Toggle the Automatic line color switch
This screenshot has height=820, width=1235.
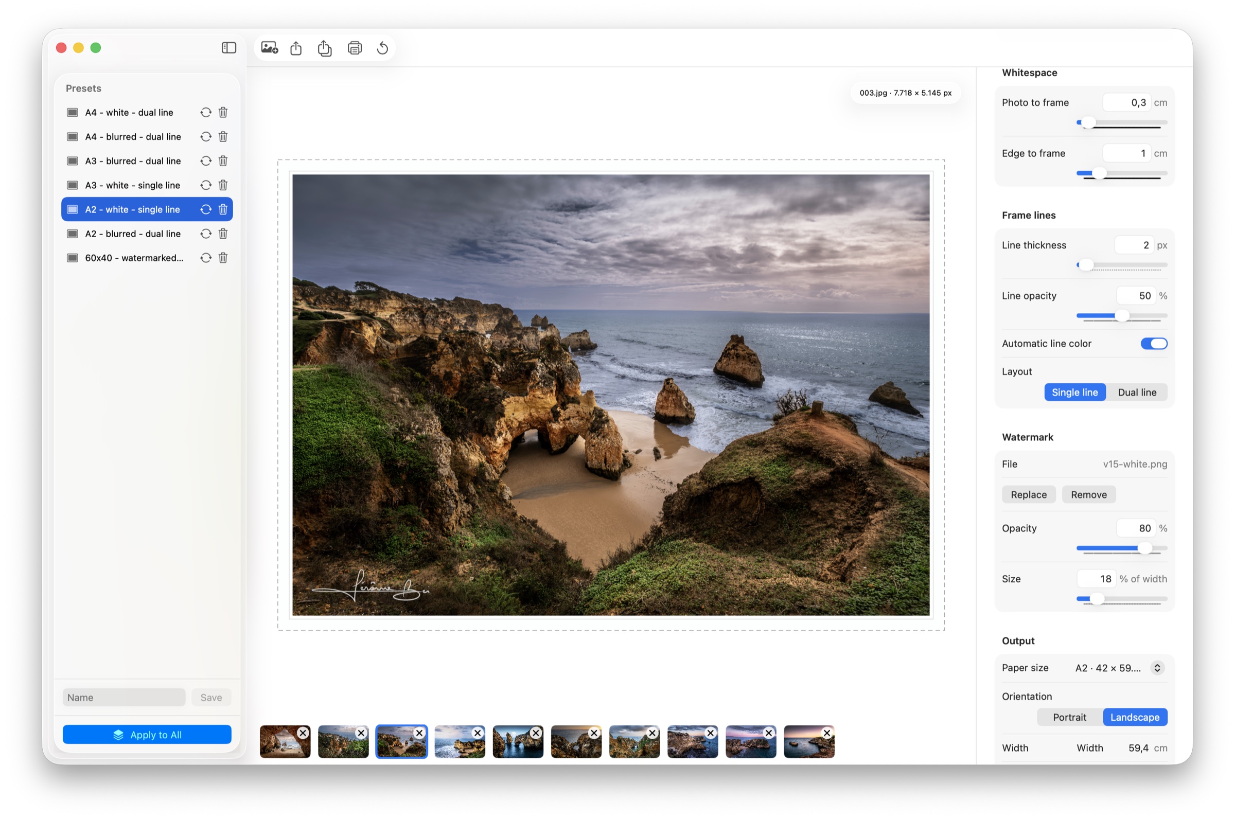1153,344
